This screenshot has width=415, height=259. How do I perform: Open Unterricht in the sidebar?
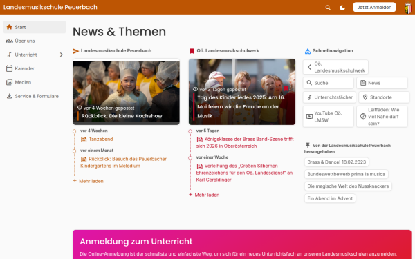point(35,55)
